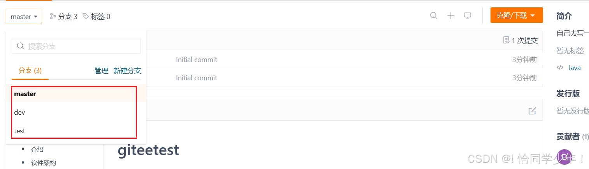Click the 搜索分支 search field

76,46
